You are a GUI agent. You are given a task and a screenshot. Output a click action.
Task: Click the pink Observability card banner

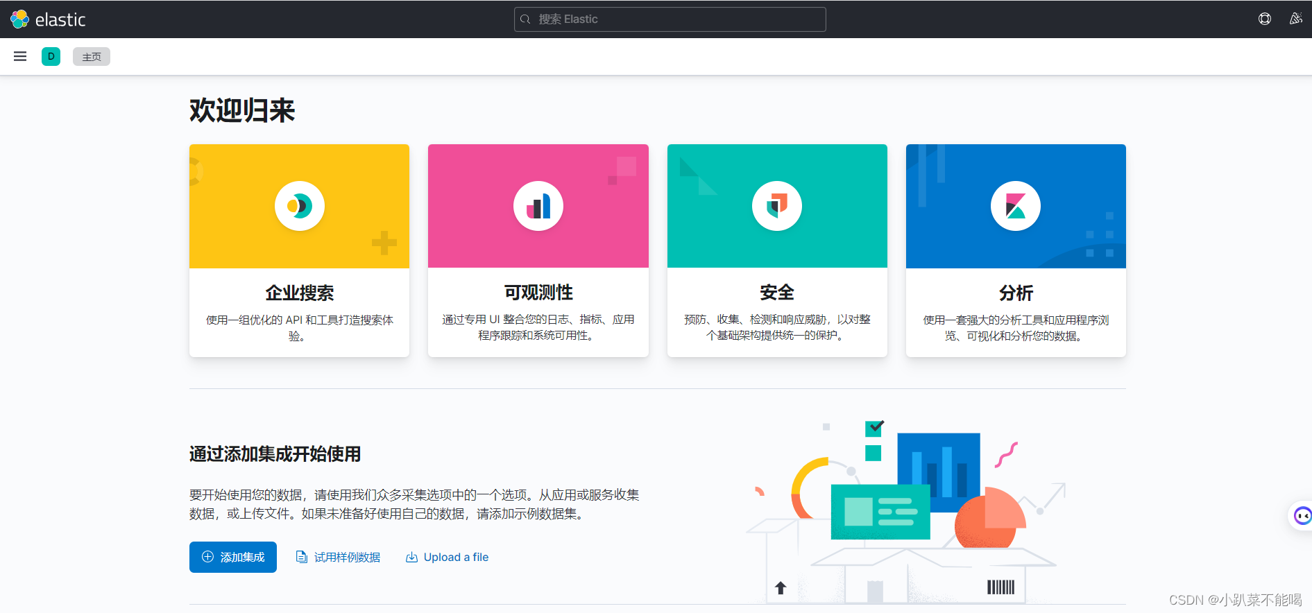click(538, 206)
